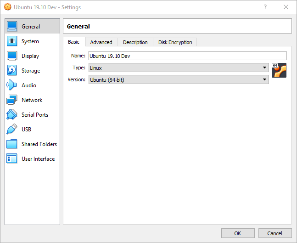Open Audio settings via speaker icon
The height and width of the screenshot is (243, 297).
tap(11, 85)
